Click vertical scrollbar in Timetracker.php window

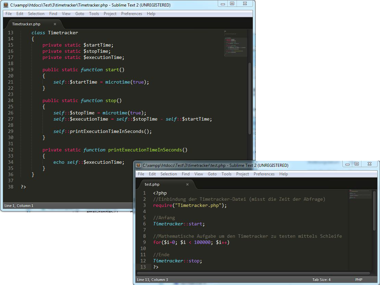tap(250, 98)
